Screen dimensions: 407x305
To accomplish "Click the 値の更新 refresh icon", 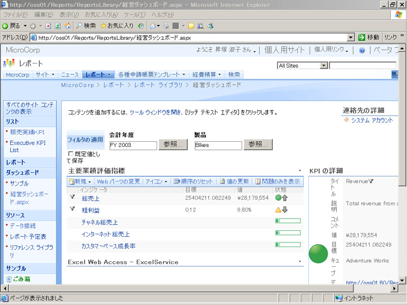I will (x=222, y=181).
